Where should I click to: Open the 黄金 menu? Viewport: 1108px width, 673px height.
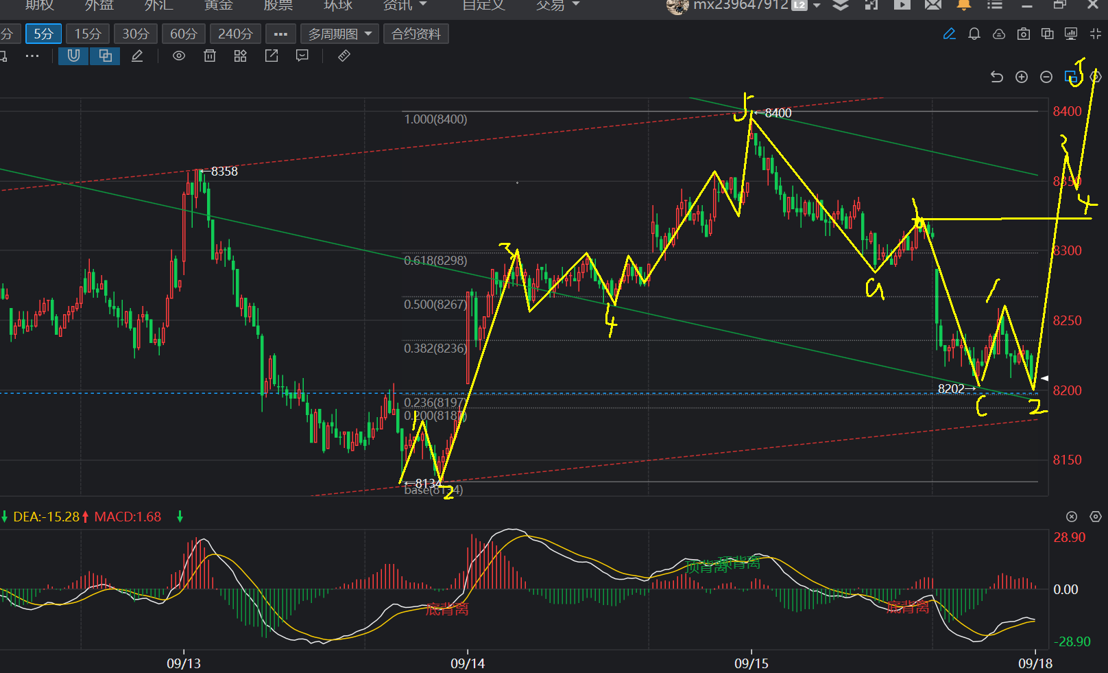219,5
